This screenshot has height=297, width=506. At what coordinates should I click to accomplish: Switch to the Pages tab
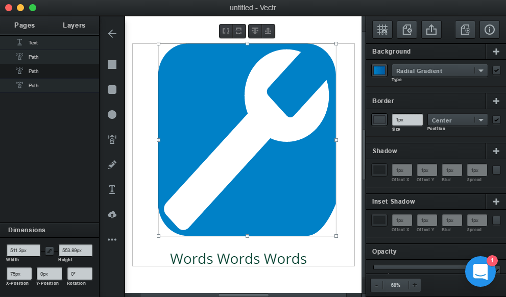click(25, 25)
